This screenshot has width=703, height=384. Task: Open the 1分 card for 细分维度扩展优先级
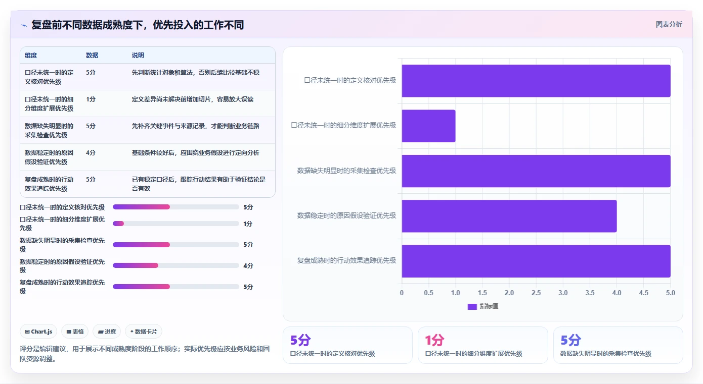click(x=482, y=345)
